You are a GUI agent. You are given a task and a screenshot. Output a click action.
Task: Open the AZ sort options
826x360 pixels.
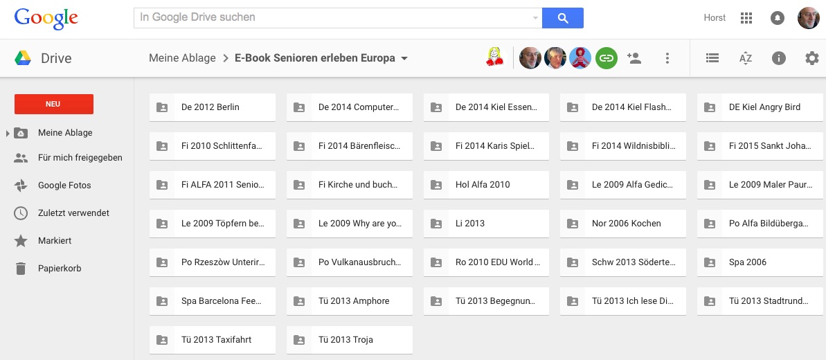tap(746, 58)
